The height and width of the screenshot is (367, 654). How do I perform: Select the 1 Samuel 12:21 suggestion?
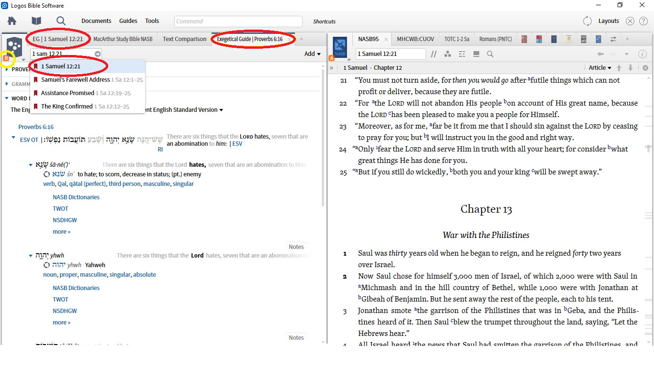(87, 66)
